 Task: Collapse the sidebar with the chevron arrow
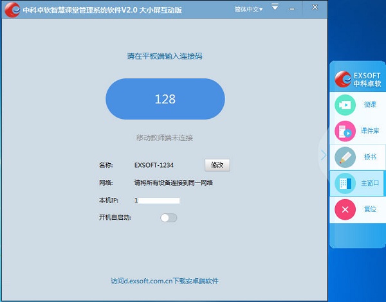(x=323, y=155)
